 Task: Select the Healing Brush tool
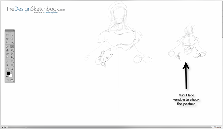point(8,47)
